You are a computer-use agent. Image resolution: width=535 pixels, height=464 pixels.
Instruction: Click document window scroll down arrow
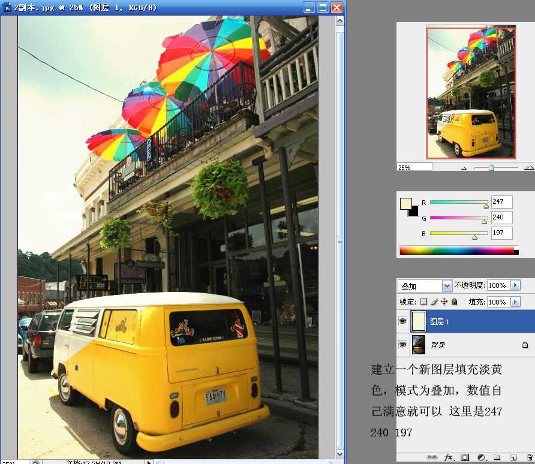pyautogui.click(x=339, y=454)
